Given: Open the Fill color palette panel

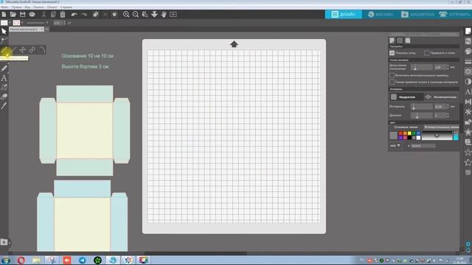Looking at the screenshot, I should click(468, 51).
